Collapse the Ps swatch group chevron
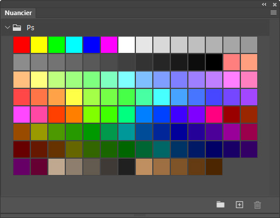The height and width of the screenshot is (218, 280). pos(8,27)
